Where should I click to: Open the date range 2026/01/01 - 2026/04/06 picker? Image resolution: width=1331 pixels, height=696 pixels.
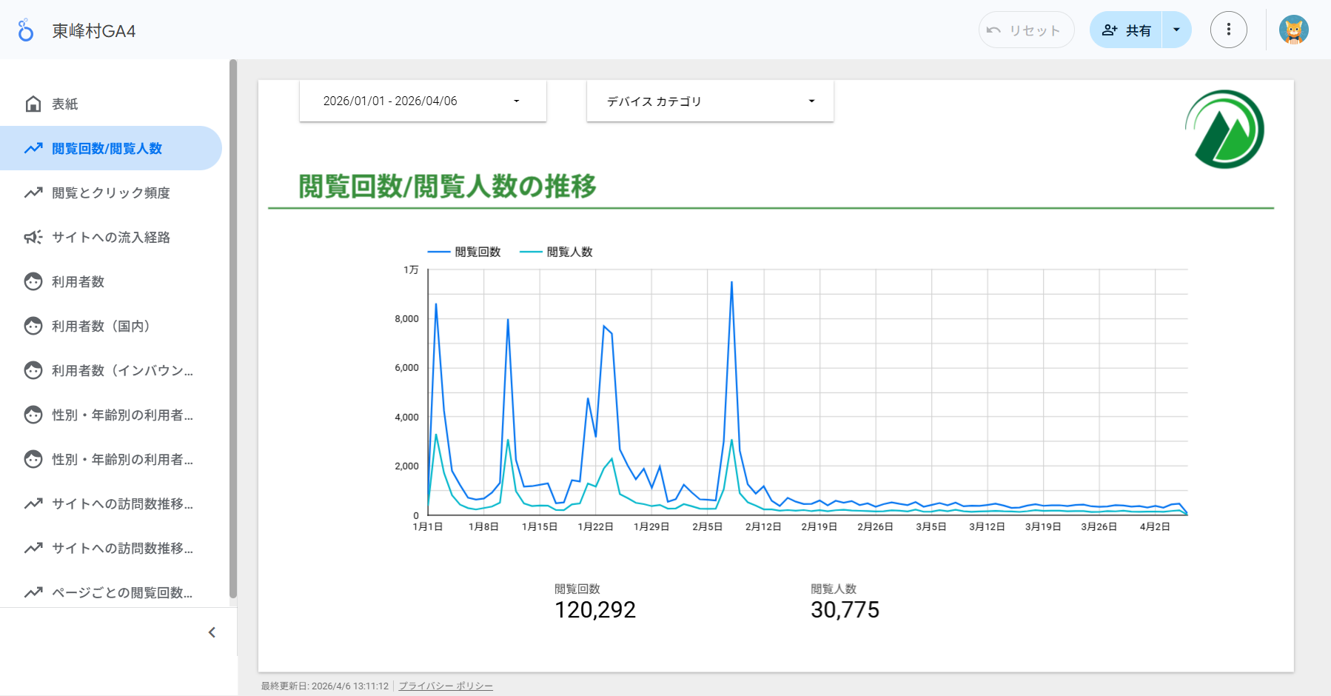(x=422, y=101)
